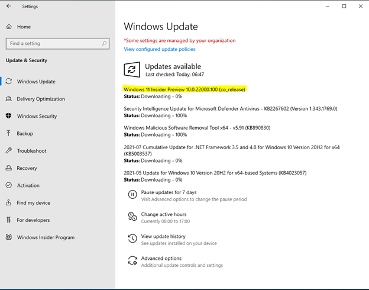Image resolution: width=369 pixels, height=290 pixels.
Task: Open Find my device settings
Action: coord(34,203)
